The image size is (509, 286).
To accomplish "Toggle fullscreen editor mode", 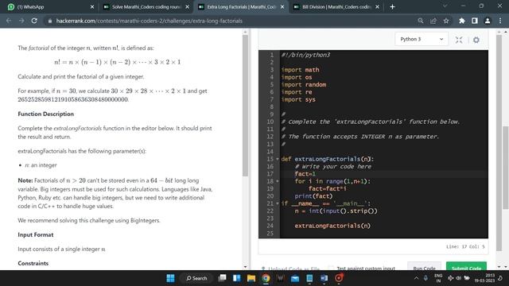I will pyautogui.click(x=459, y=40).
